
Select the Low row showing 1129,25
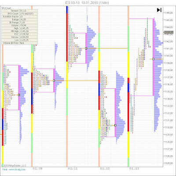(x=19, y=40)
